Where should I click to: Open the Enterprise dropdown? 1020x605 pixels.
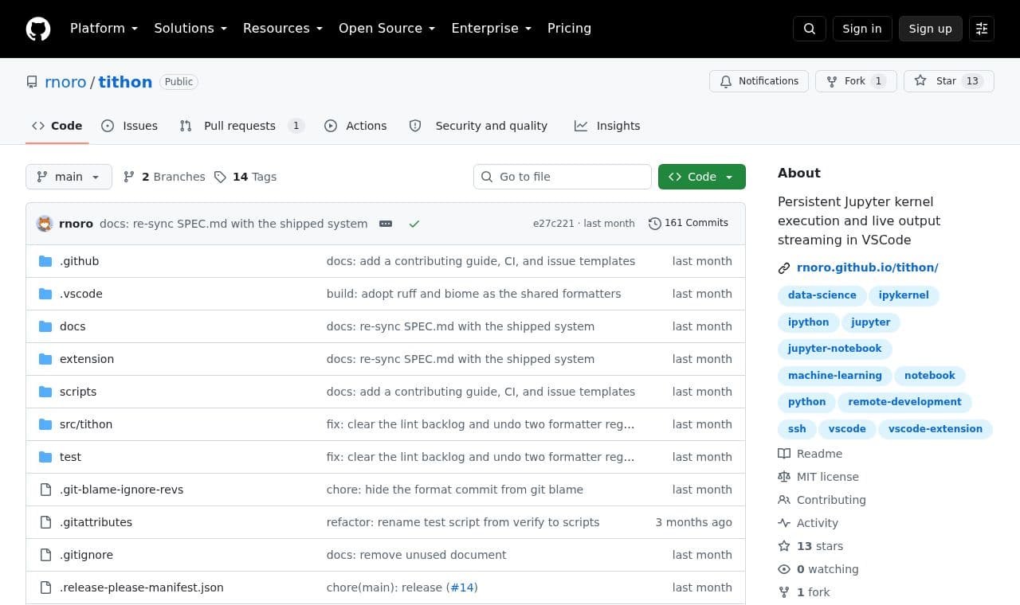tap(492, 29)
